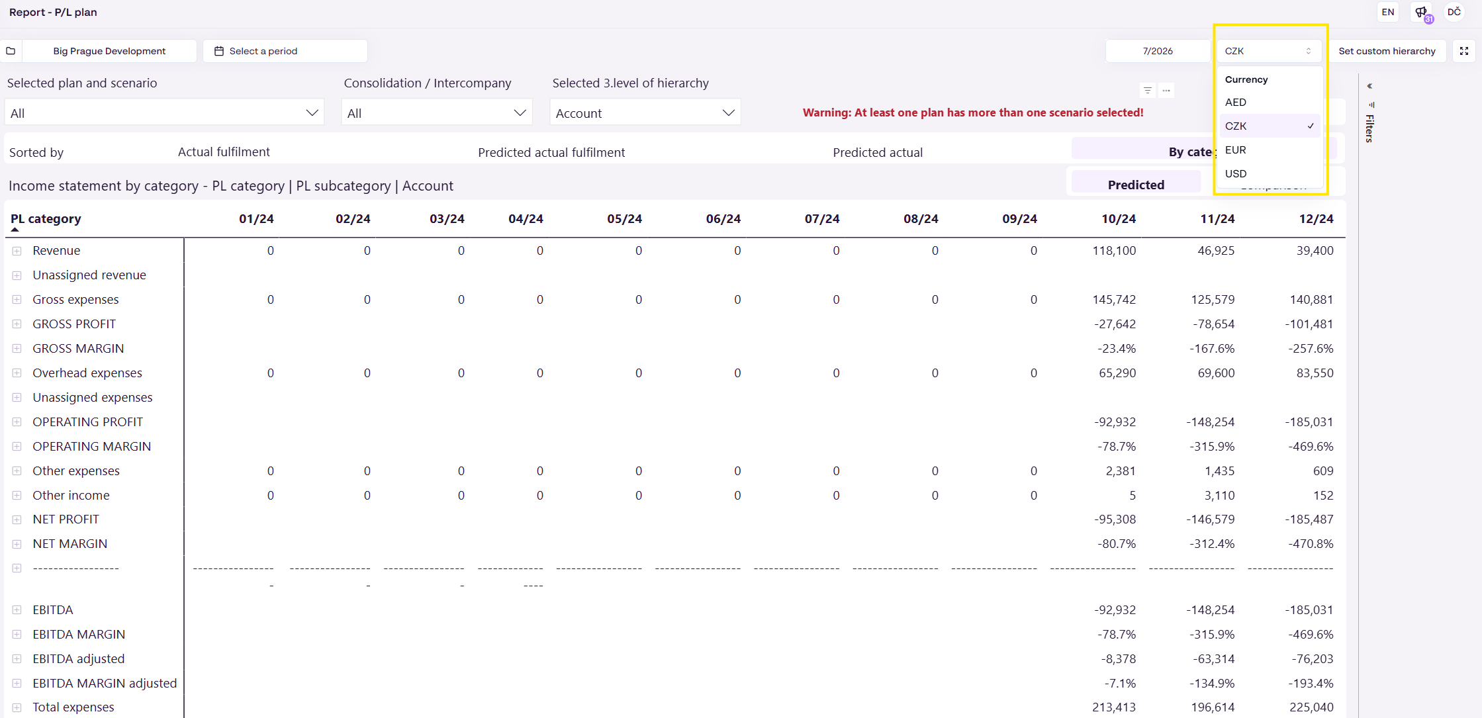The width and height of the screenshot is (1482, 718).
Task: Expand the Gross expenses row
Action: point(17,300)
